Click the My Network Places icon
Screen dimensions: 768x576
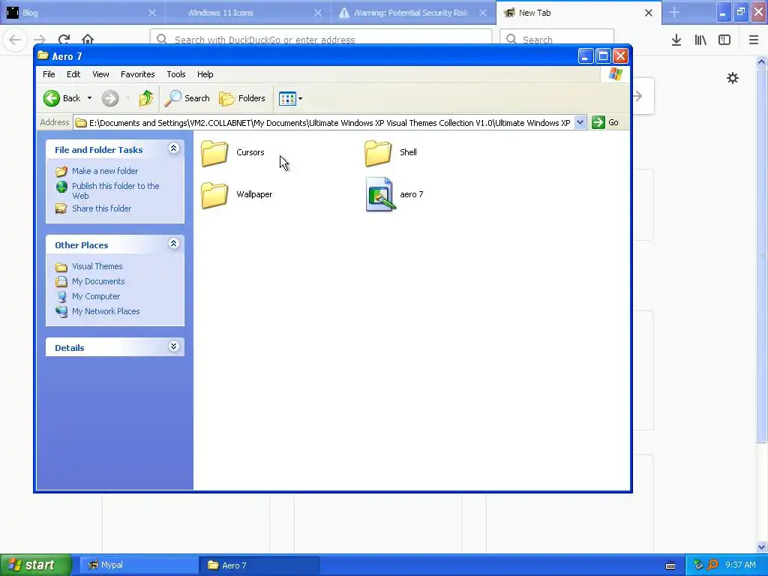tap(61, 311)
